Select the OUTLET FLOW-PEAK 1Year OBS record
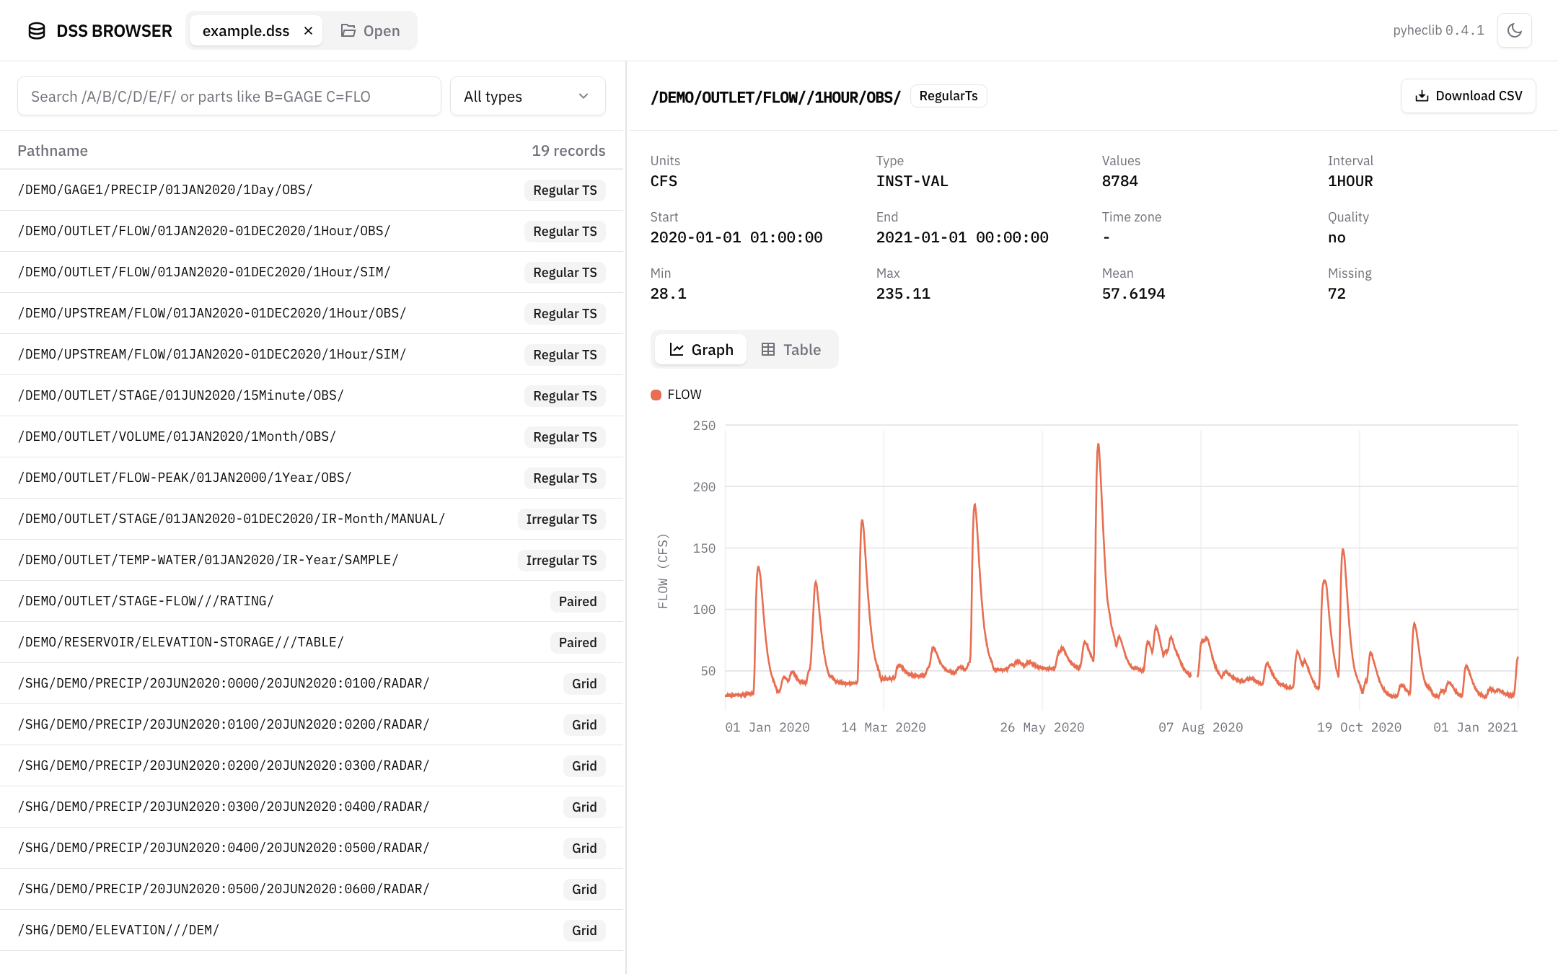1558x974 pixels. click(x=312, y=478)
